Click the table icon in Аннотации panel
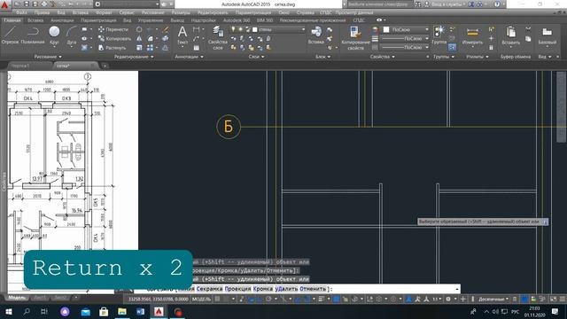 [x=197, y=47]
